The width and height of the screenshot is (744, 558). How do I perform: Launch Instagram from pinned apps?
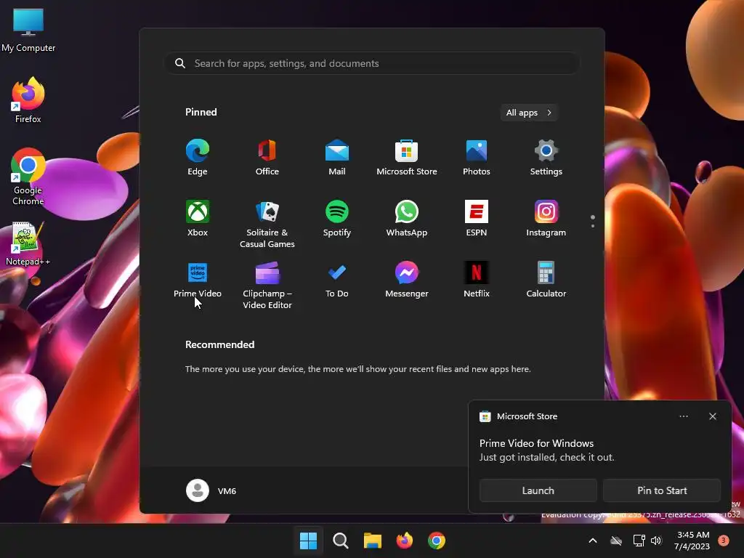[546, 218]
